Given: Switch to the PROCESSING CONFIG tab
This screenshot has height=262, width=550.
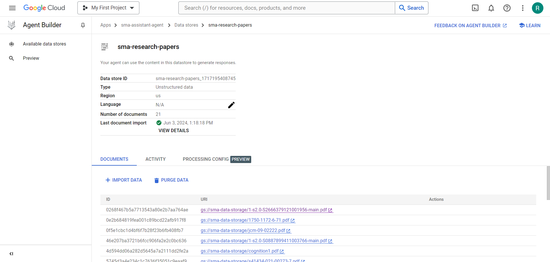Looking at the screenshot, I should coord(217,159).
